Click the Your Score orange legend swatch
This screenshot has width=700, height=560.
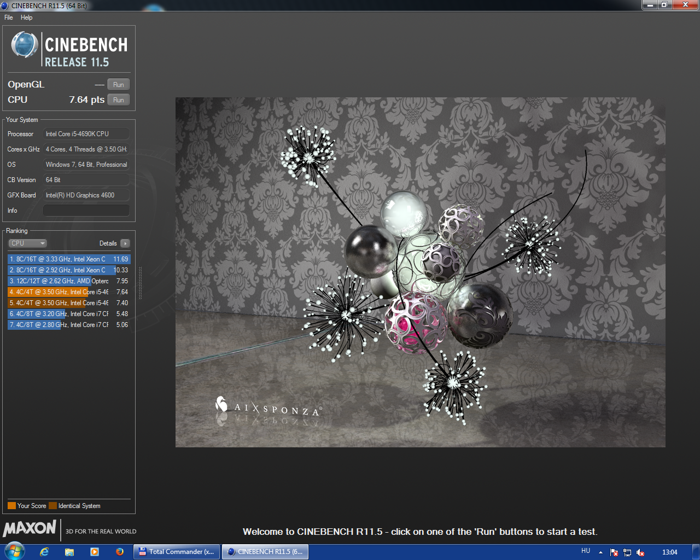11,506
